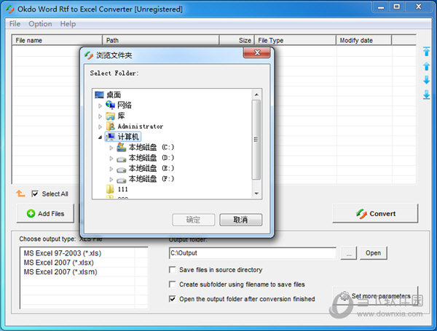Select 本地磁盘 (F:) tree row
Viewport: 437px width, 331px height.
(151, 179)
